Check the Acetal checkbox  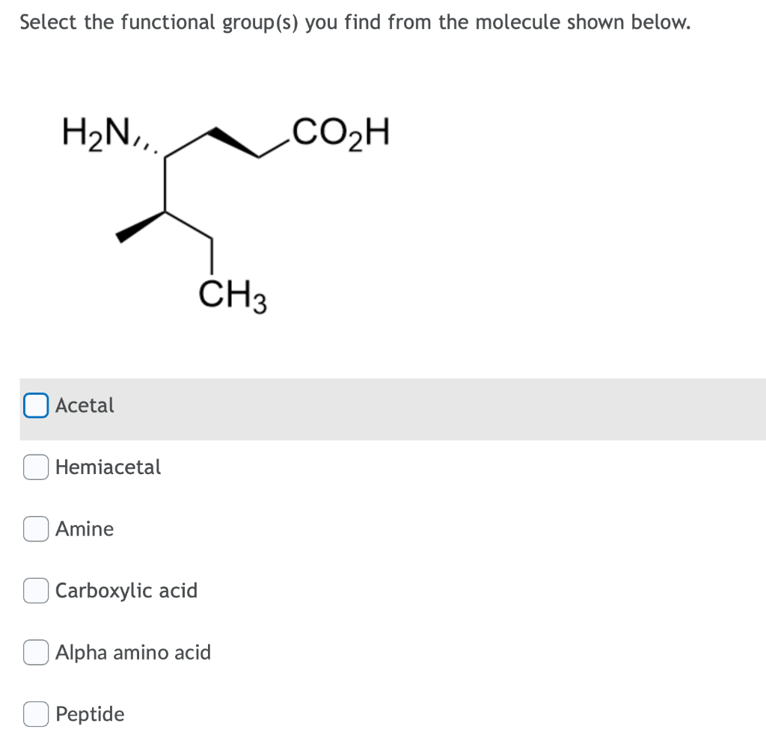point(34,405)
